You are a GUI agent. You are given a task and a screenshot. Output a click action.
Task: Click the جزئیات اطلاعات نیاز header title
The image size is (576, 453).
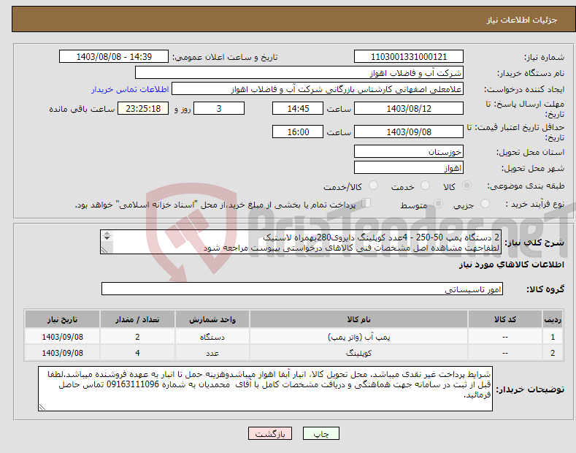coord(522,20)
